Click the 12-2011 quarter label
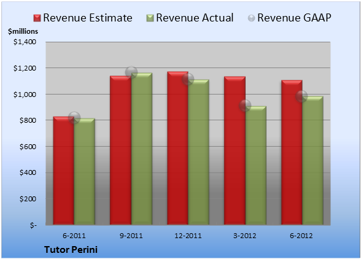The width and height of the screenshot is (361, 259). click(x=188, y=236)
